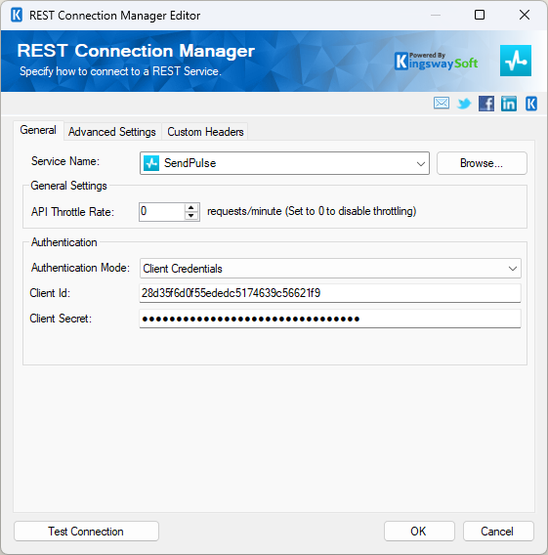Screen dimensions: 548x555
Task: Click the Test Connection button
Action: click(86, 531)
